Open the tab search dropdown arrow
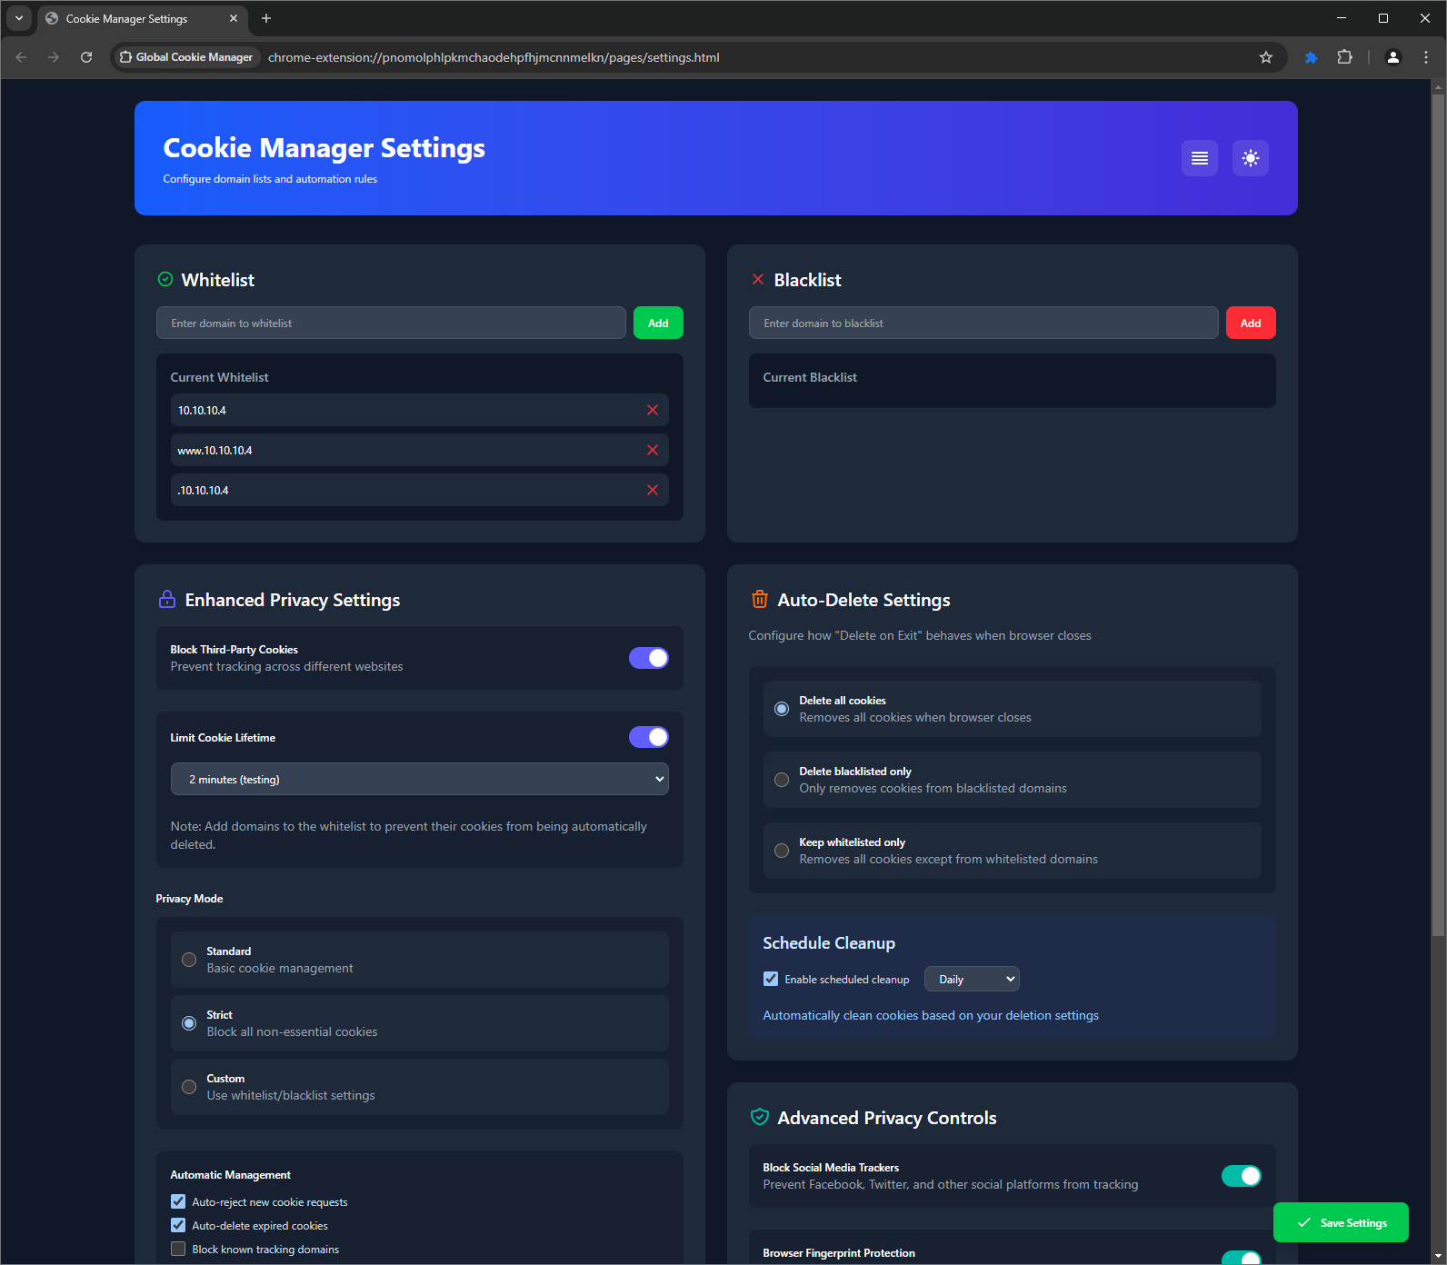 coord(18,18)
